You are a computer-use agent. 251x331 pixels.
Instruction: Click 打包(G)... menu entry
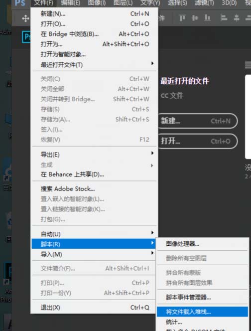[x=95, y=219]
